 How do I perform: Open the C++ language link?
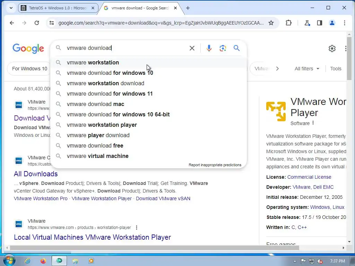302,227
